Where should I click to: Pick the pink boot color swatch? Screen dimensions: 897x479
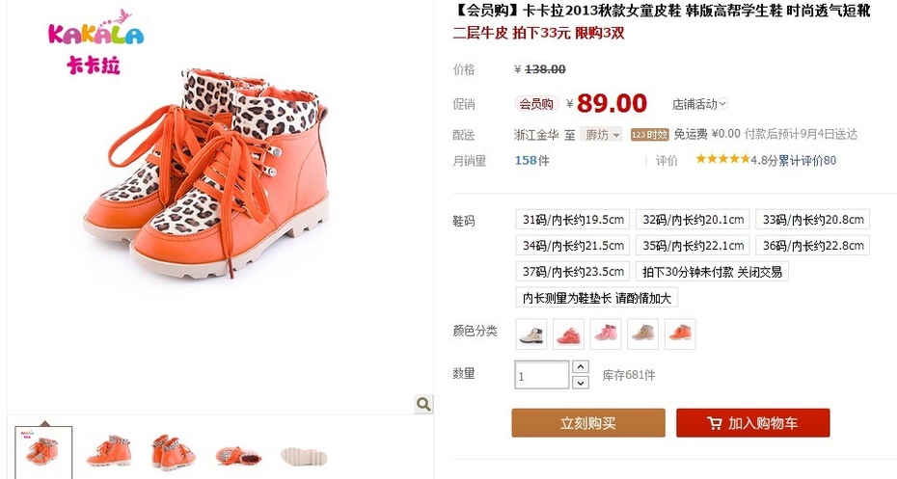pos(606,333)
